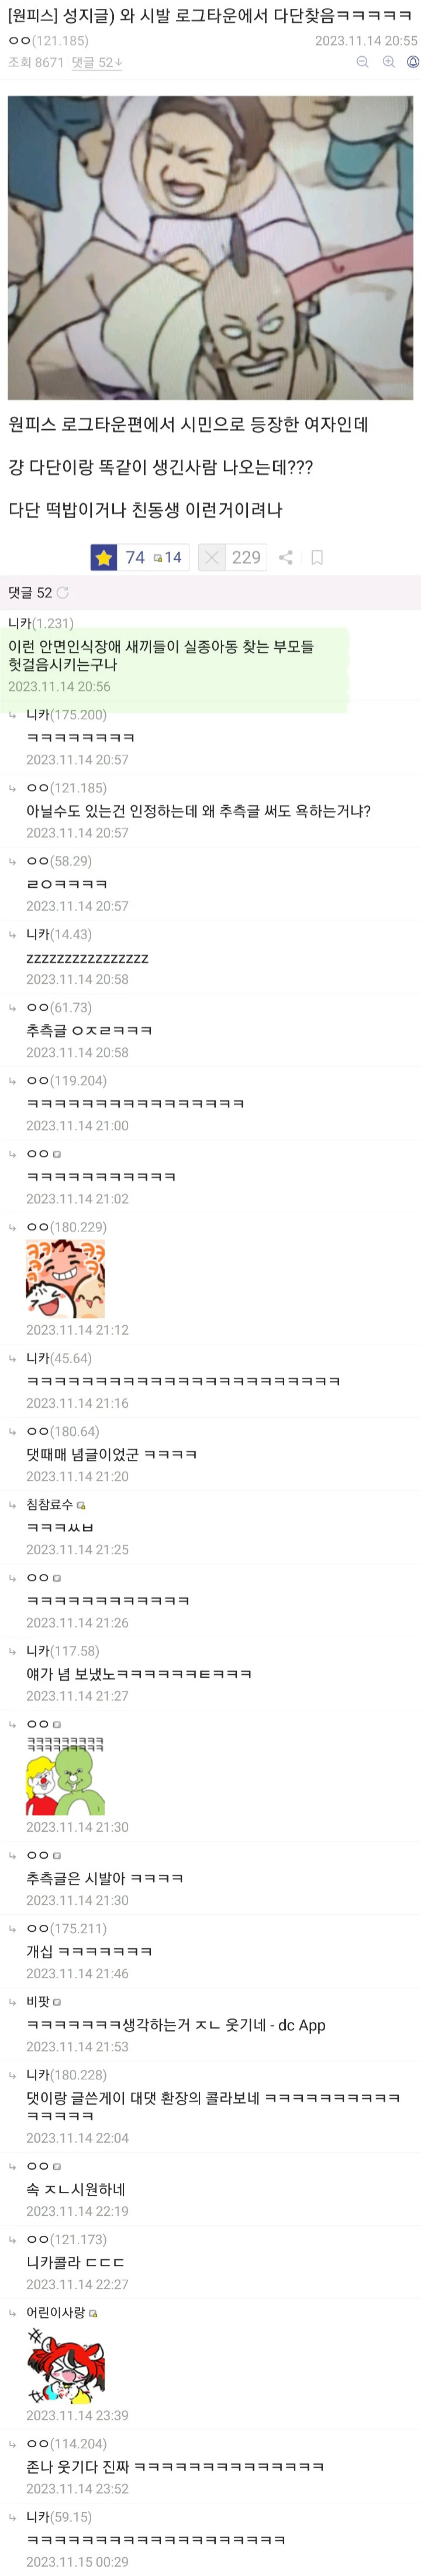Screen dimensions: 421x2576
Task: Downvote post using the X icon
Action: coord(212,557)
